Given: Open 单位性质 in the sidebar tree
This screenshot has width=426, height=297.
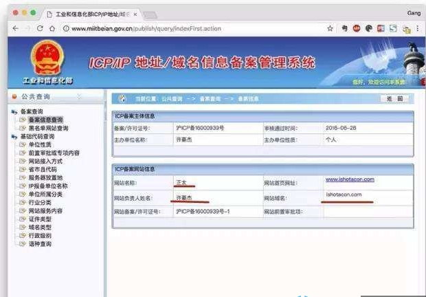Looking at the screenshot, I should coord(40,144).
